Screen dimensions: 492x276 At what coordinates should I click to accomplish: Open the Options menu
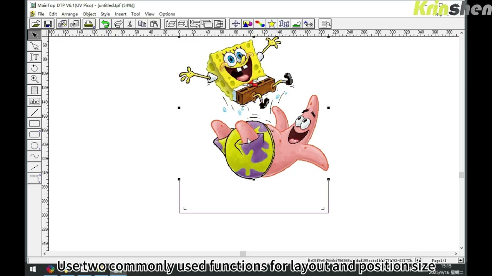(167, 14)
